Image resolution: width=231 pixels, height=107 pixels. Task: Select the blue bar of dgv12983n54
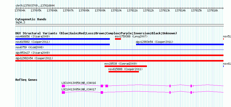[x=180, y=44]
